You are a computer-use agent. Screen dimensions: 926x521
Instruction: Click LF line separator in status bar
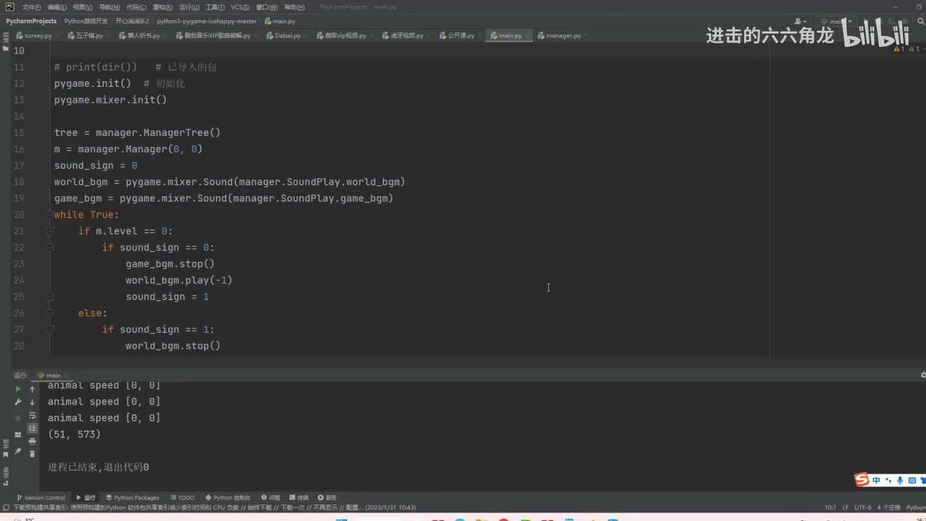[846, 507]
